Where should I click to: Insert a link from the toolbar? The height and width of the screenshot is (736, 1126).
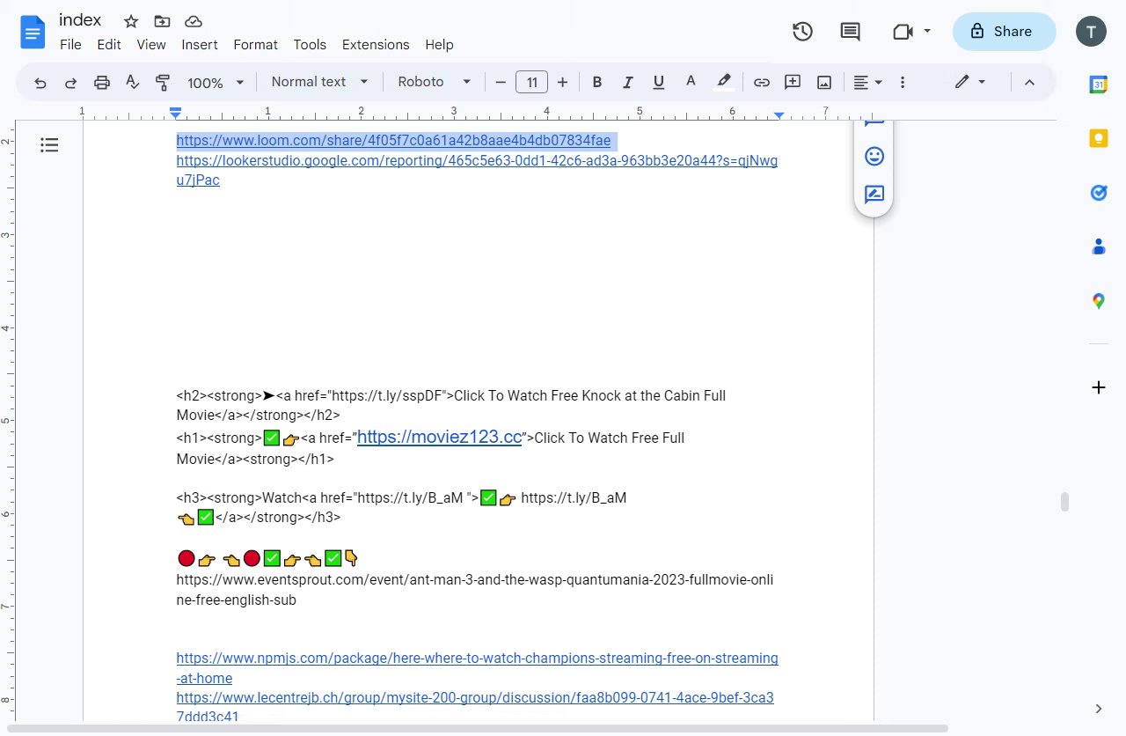(762, 82)
